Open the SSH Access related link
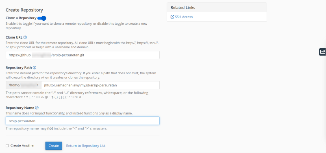Image resolution: width=326 pixels, height=153 pixels. click(x=184, y=17)
